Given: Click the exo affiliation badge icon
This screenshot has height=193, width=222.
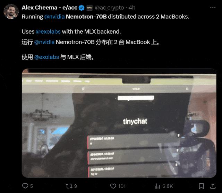Looking at the screenshot, I should (89, 8).
